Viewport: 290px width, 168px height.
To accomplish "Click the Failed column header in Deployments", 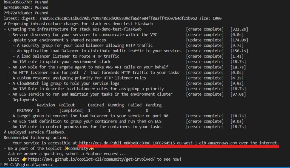I will click(135, 105).
